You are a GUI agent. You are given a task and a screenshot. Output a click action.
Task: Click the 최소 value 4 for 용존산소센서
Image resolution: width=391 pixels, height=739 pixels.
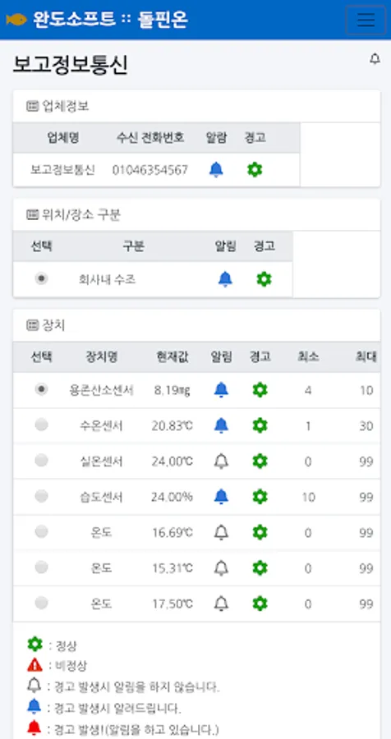308,390
